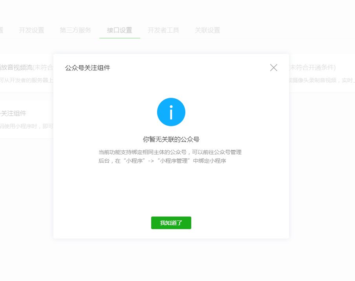Open the 第三方服务 tab
Image resolution: width=355 pixels, height=281 pixels.
coord(75,30)
